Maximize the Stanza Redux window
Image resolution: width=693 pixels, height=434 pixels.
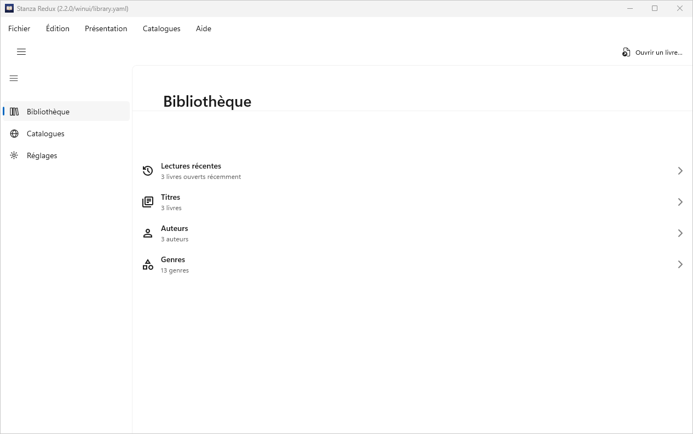655,9
